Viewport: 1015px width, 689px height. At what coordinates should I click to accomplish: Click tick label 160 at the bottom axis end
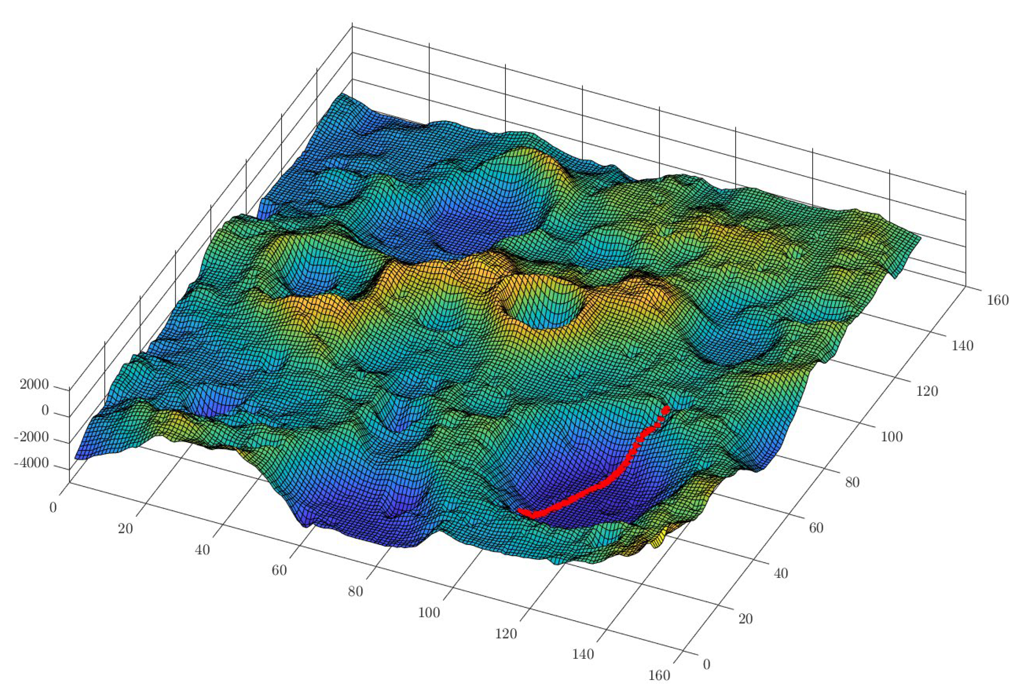[659, 675]
